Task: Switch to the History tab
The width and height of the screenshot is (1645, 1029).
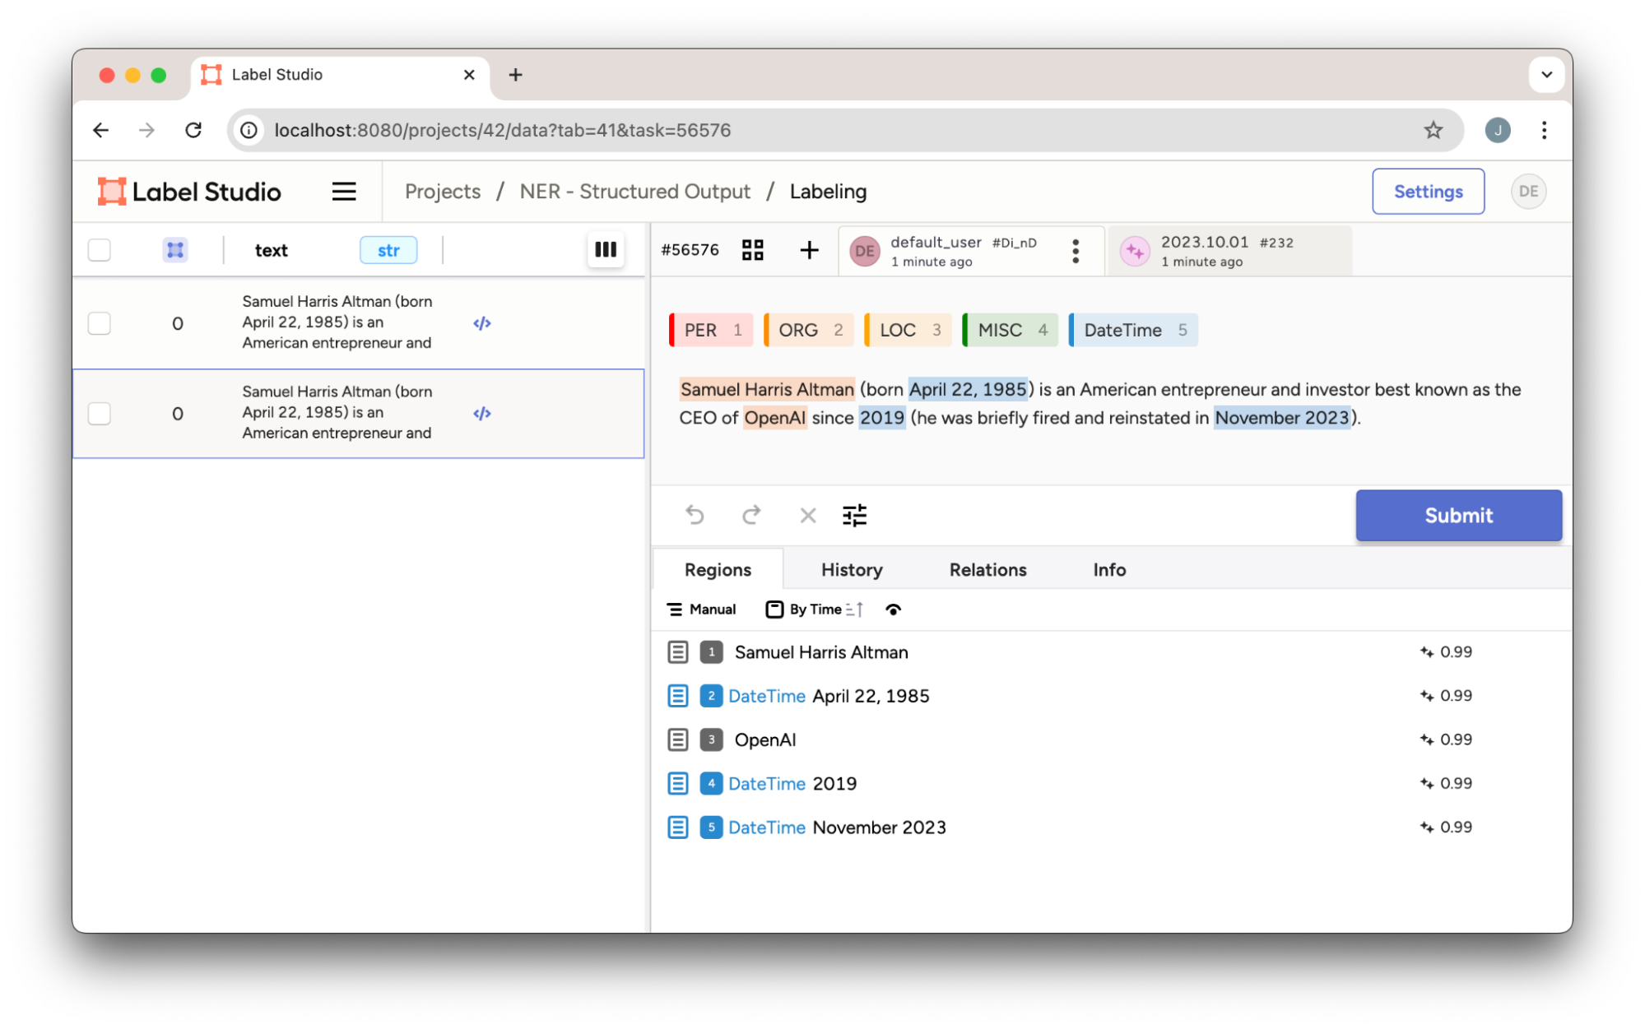Action: point(851,569)
